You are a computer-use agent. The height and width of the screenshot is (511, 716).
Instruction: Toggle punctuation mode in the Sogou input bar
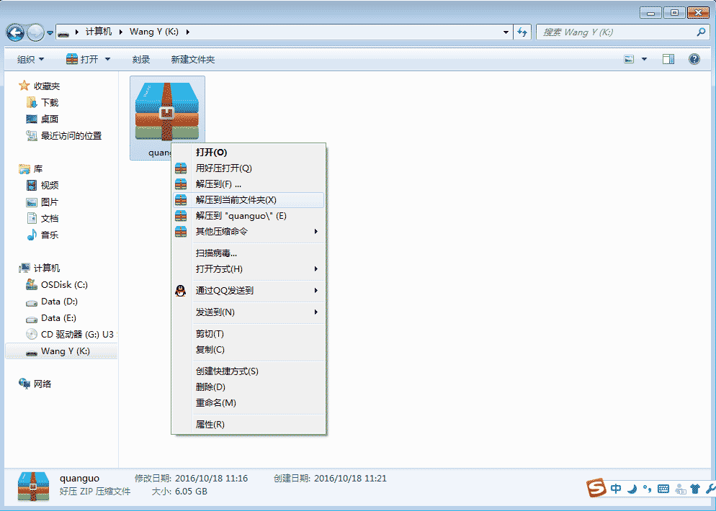tap(648, 488)
